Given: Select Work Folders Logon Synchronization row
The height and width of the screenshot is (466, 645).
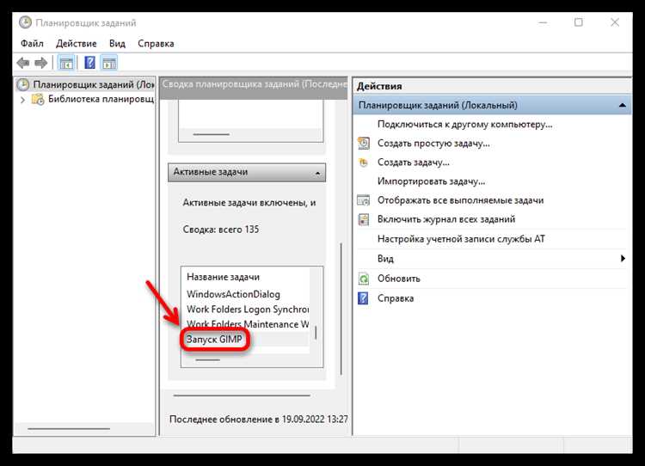Looking at the screenshot, I should [x=245, y=310].
